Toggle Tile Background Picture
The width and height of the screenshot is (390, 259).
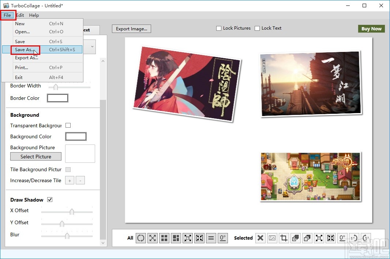click(68, 169)
